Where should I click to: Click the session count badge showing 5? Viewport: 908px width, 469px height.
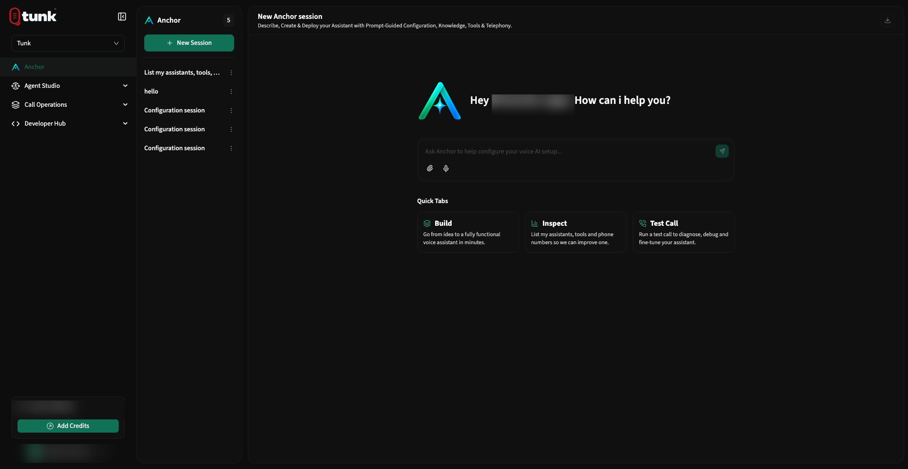[x=228, y=20]
